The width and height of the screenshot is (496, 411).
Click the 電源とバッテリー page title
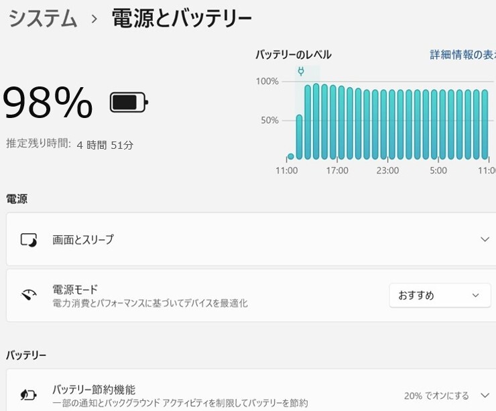[181, 19]
